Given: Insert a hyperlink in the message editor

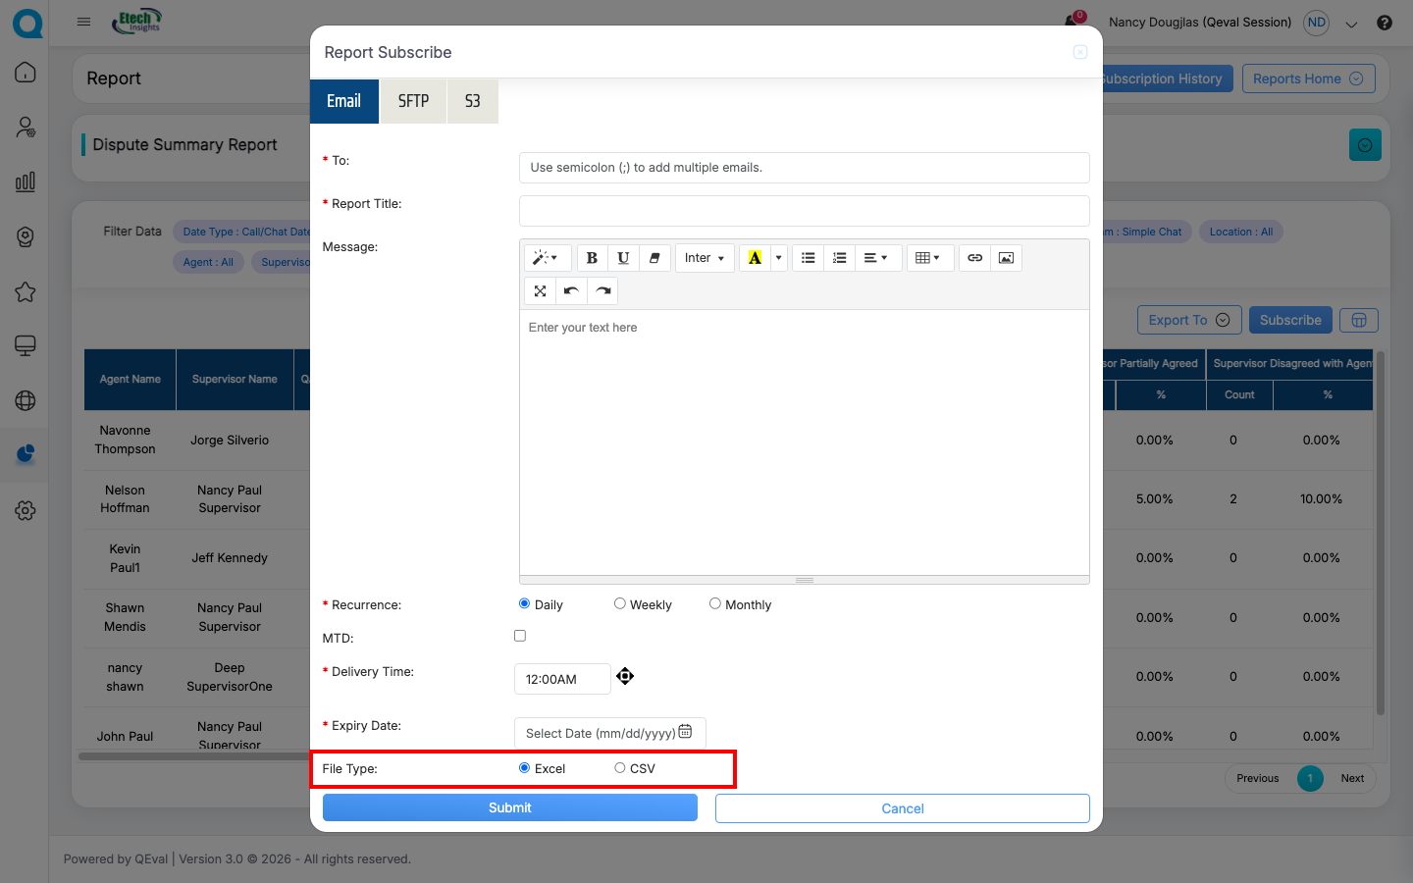Looking at the screenshot, I should 974,257.
